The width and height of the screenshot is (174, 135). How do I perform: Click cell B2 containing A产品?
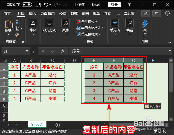coord(30,75)
